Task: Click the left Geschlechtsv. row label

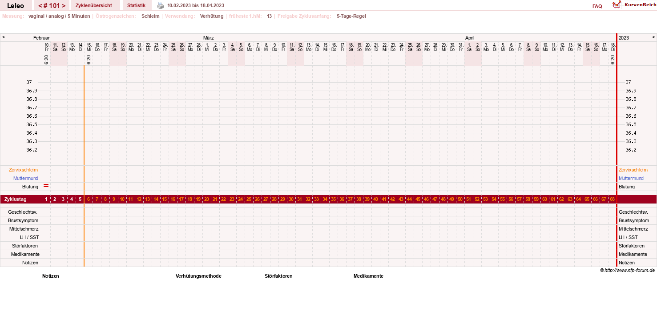Action: click(23, 212)
